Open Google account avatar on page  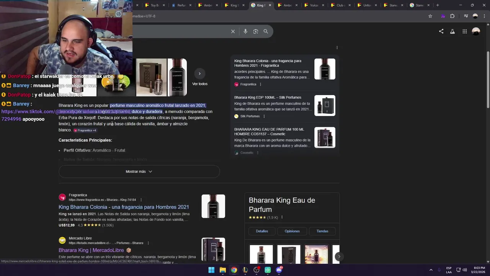click(x=476, y=31)
